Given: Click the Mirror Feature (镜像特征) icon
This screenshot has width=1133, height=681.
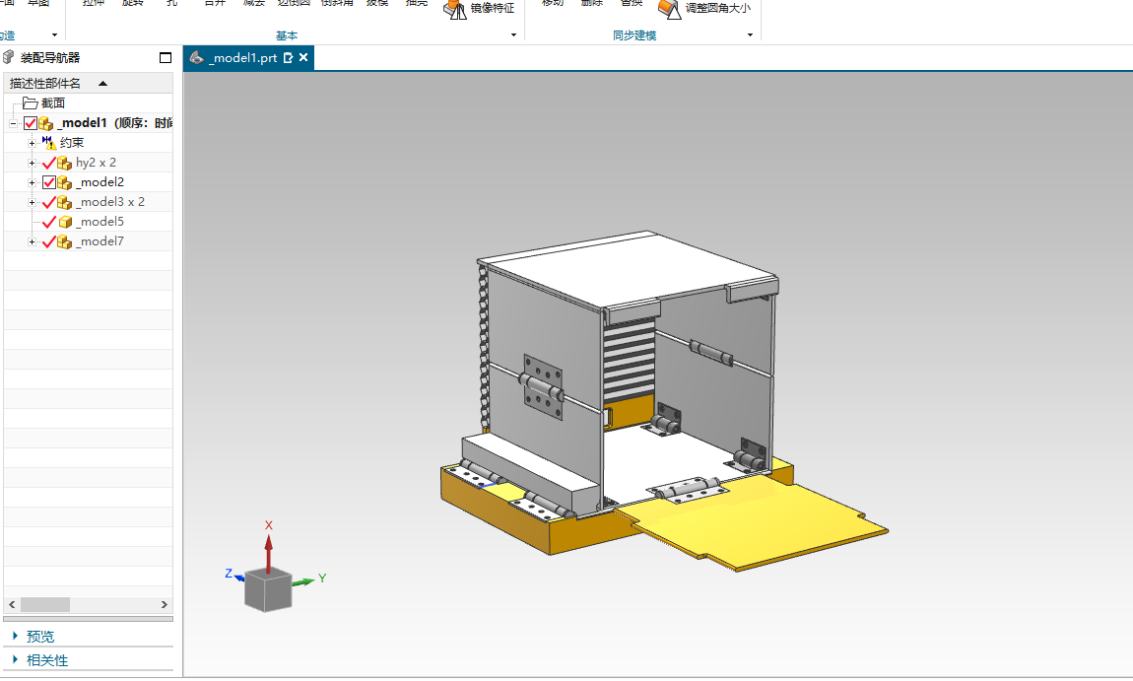Looking at the screenshot, I should tap(454, 9).
